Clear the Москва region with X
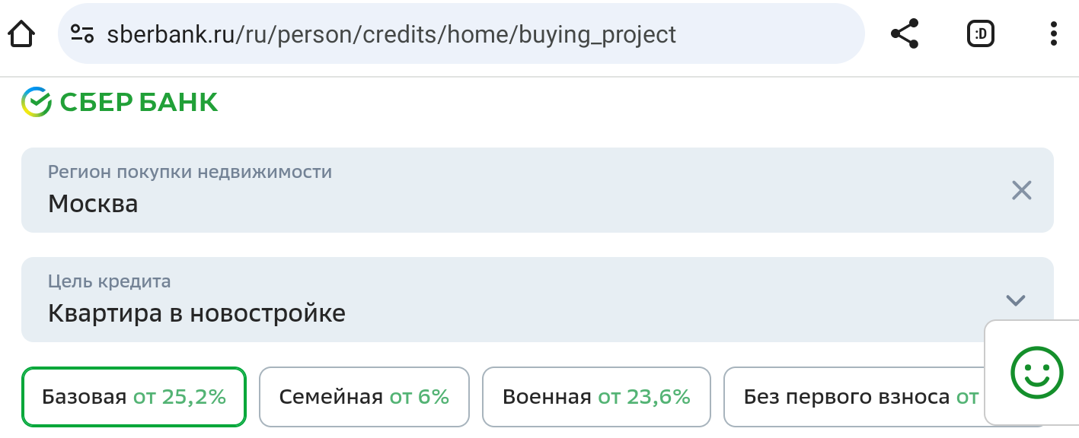1079x438 pixels. tap(1021, 190)
